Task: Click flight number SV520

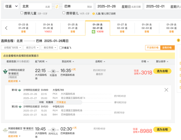Action: [x=44, y=107]
